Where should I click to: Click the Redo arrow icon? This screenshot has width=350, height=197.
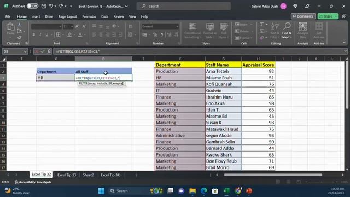(61, 6)
